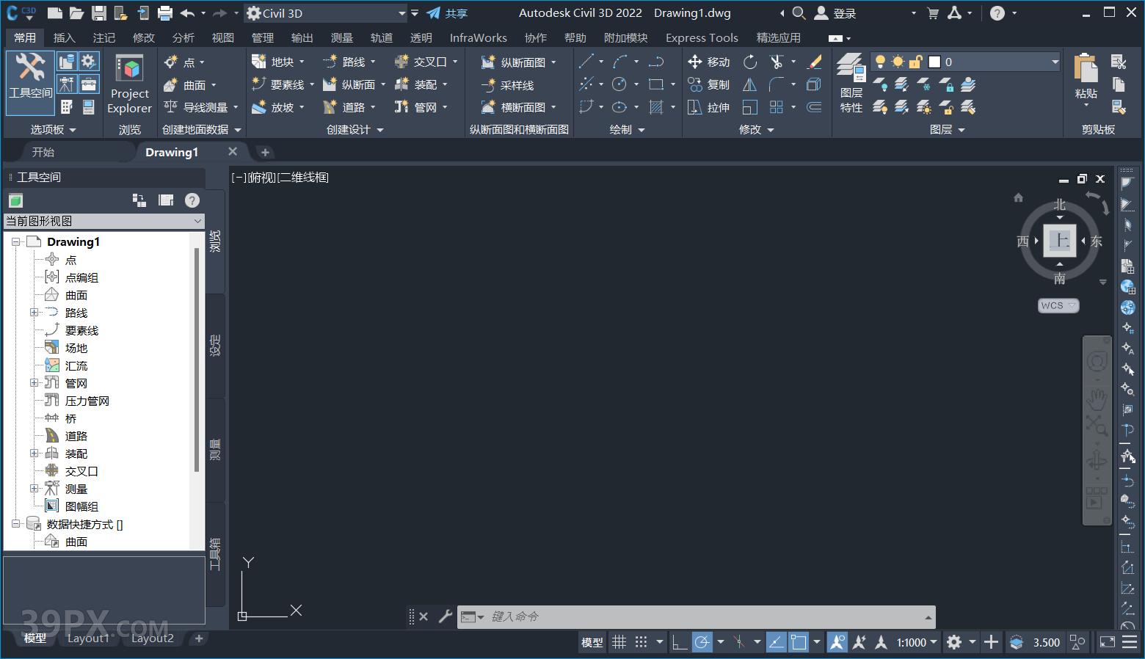Image resolution: width=1145 pixels, height=659 pixels.
Task: Click the 共享 share button
Action: tap(447, 13)
